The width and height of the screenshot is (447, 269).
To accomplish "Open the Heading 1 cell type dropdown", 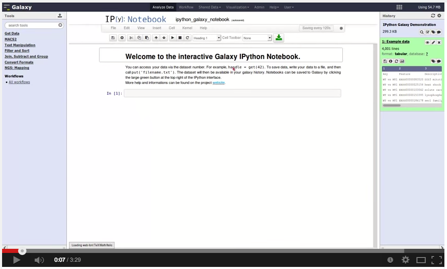I will point(207,38).
